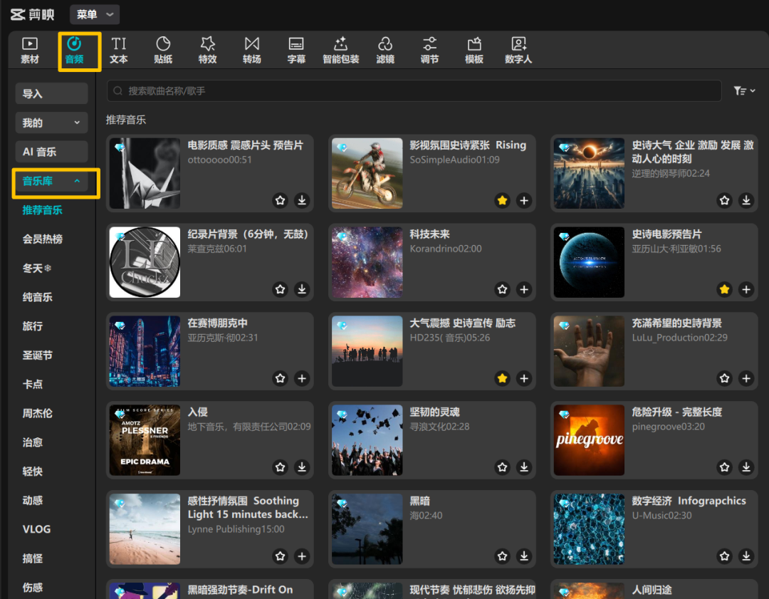This screenshot has width=769, height=599.
Task: Download the 纪录片背景 track
Action: (302, 289)
